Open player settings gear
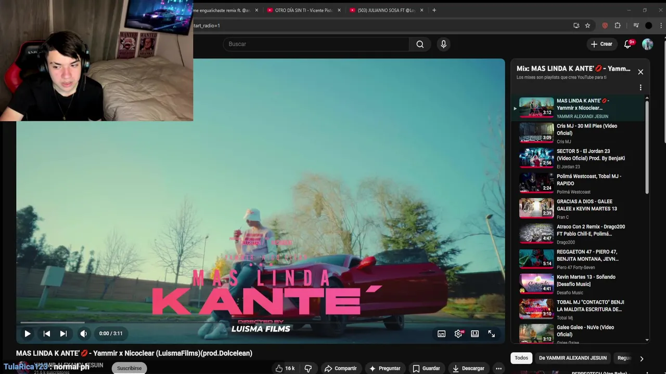 coord(458,334)
